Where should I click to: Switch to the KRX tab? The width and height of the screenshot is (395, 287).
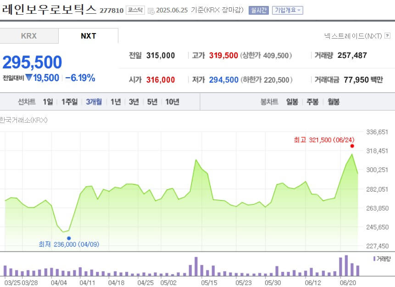29,35
